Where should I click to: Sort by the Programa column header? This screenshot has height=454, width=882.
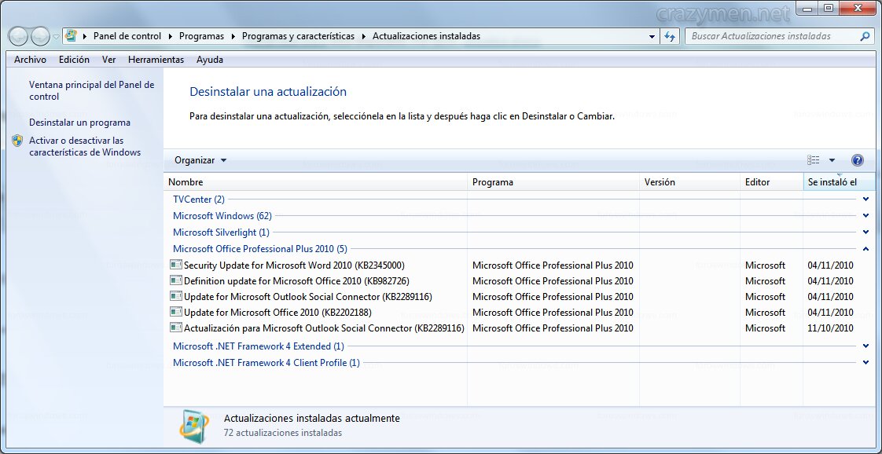tap(553, 182)
